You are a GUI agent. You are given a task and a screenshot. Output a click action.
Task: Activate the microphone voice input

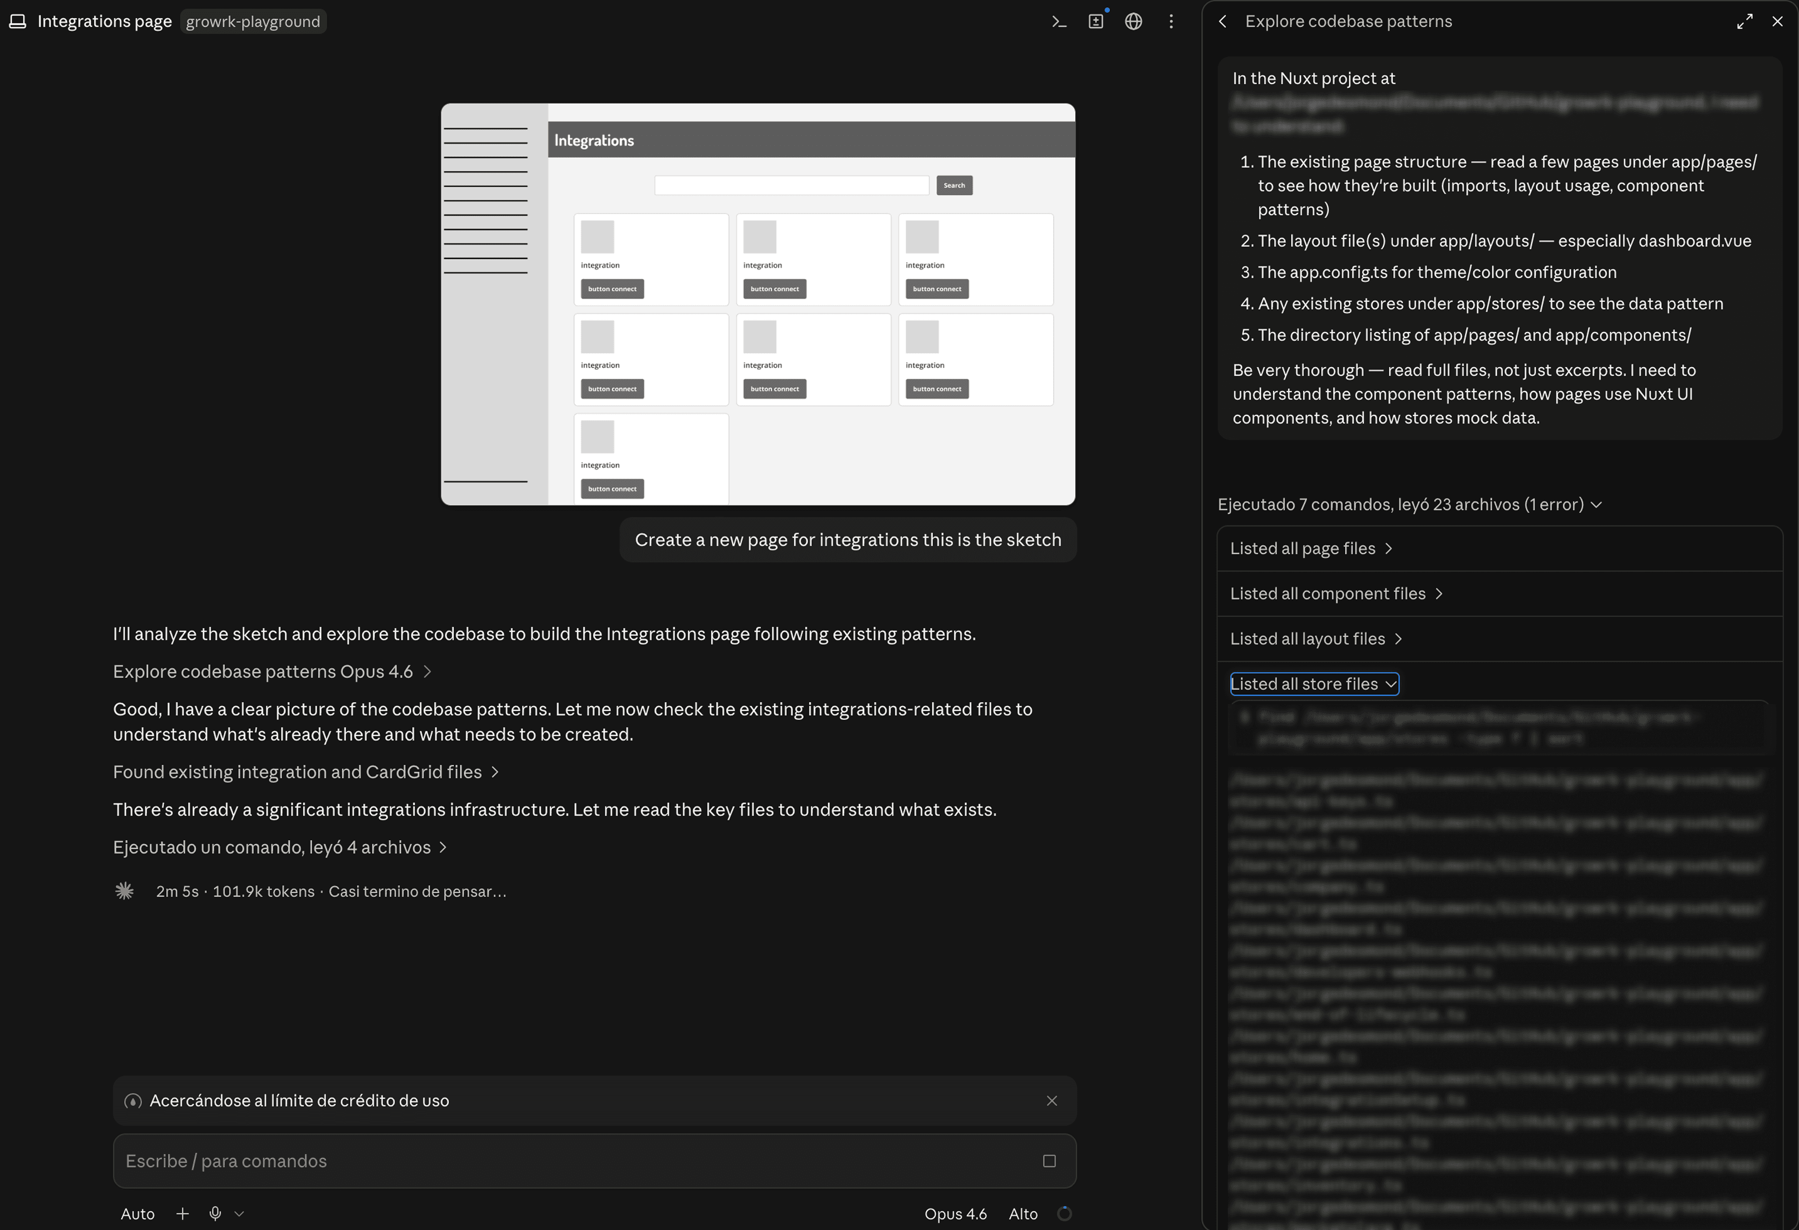pyautogui.click(x=215, y=1213)
